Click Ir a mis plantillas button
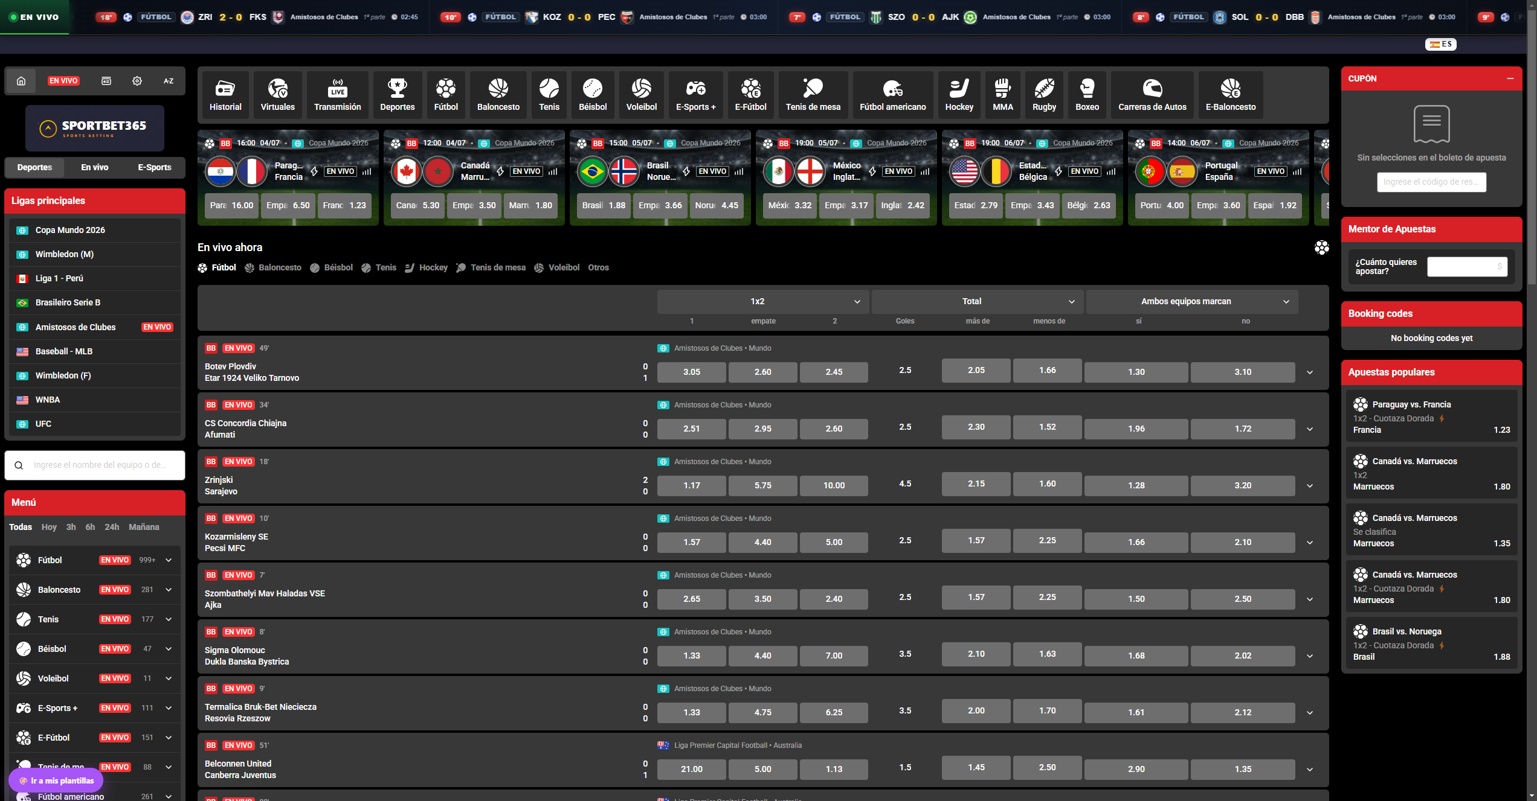1537x801 pixels. tap(56, 780)
